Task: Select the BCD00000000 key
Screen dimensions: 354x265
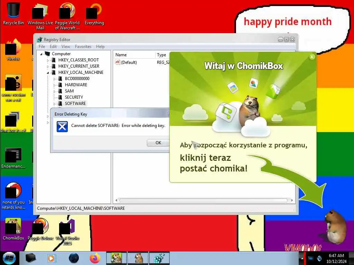Action: (x=77, y=79)
